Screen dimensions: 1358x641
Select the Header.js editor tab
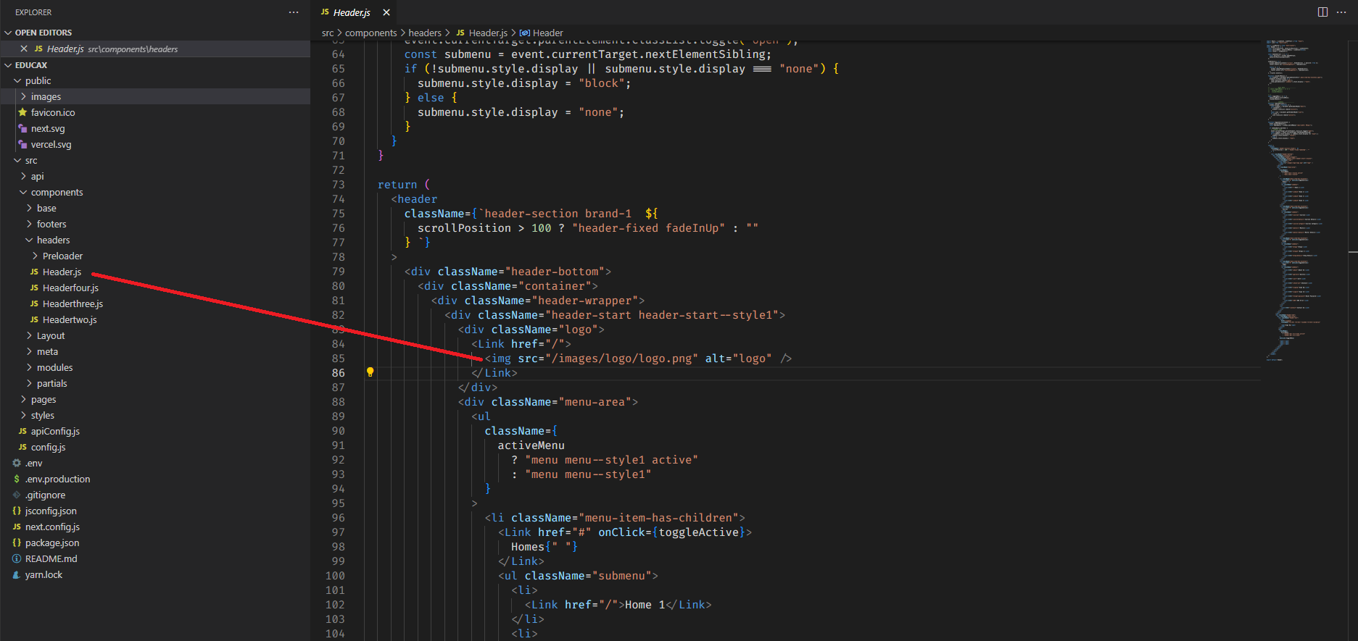tap(352, 12)
